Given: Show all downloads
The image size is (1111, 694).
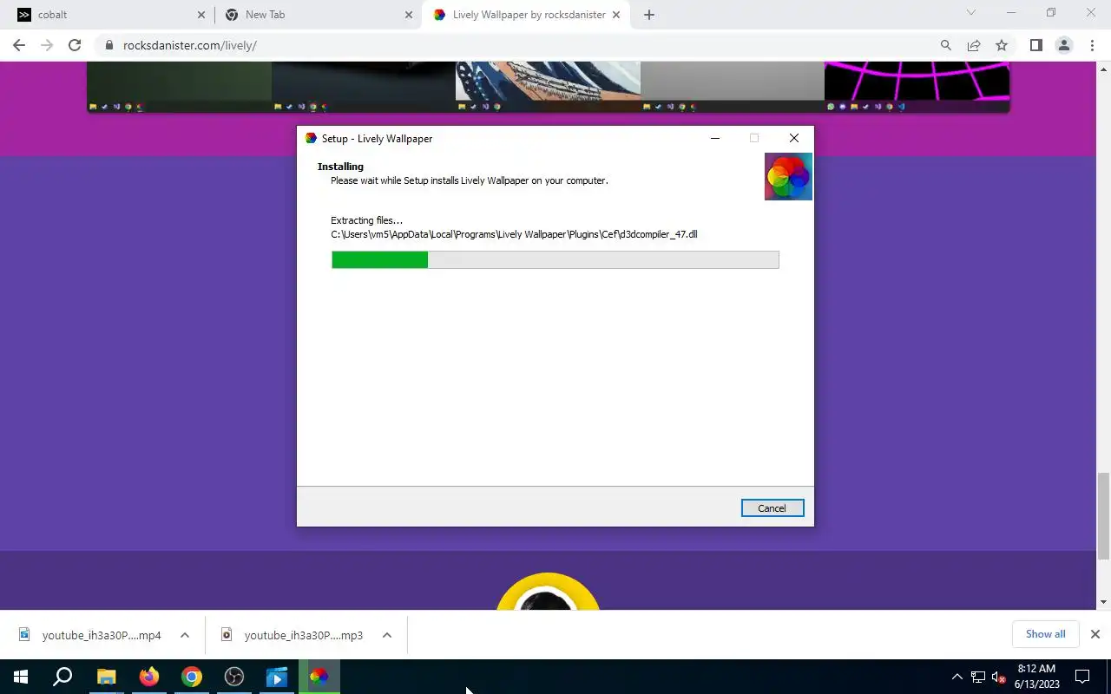Looking at the screenshot, I should (1045, 634).
